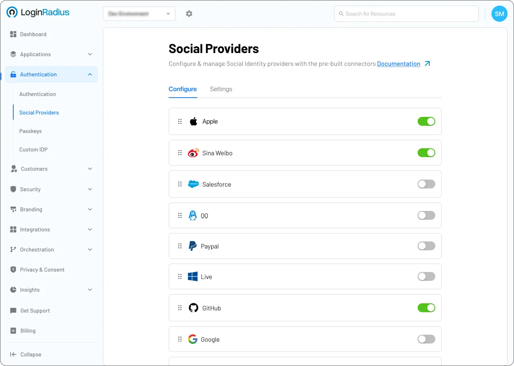Click the Billing label
Image resolution: width=514 pixels, height=366 pixels.
(x=28, y=331)
